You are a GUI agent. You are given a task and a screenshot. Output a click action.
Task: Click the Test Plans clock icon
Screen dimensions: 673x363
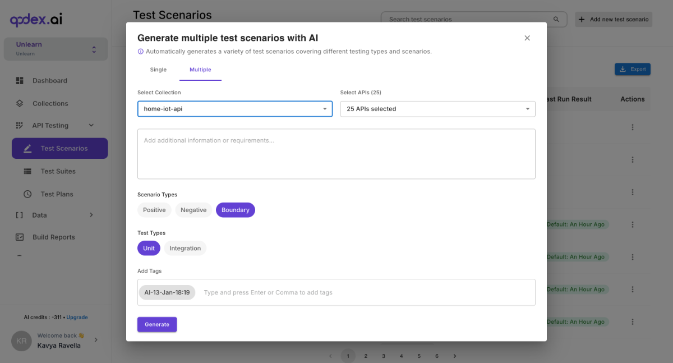(27, 194)
